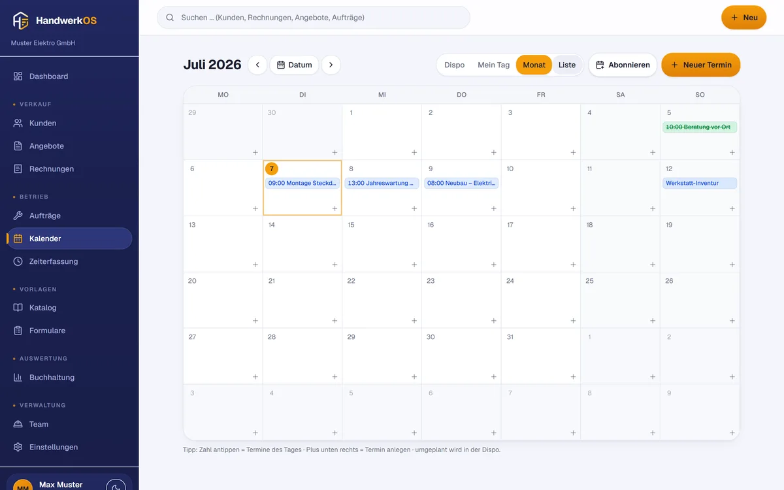Click day number 17
Viewport: 784px width, 490px height.
510,225
